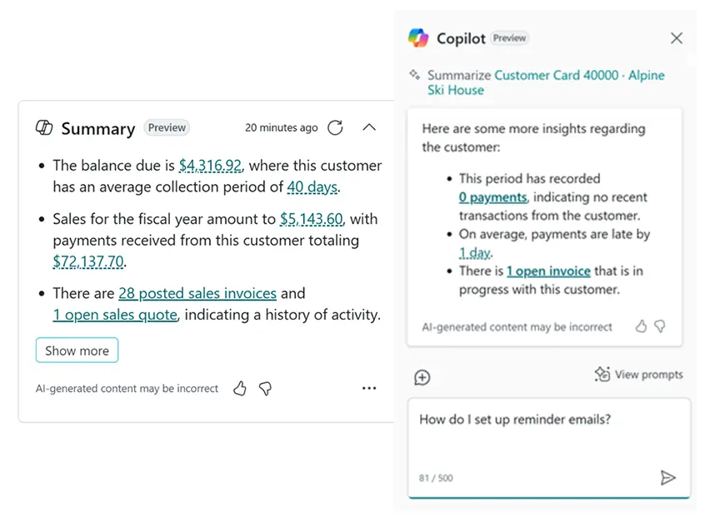The image size is (710, 522).
Task: Give thumbs down to the Summary card
Action: (265, 389)
